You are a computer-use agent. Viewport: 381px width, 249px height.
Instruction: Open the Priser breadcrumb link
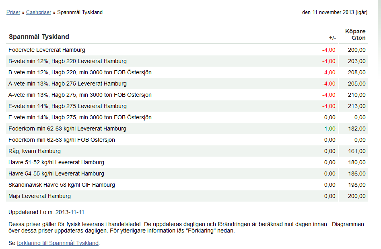click(13, 12)
